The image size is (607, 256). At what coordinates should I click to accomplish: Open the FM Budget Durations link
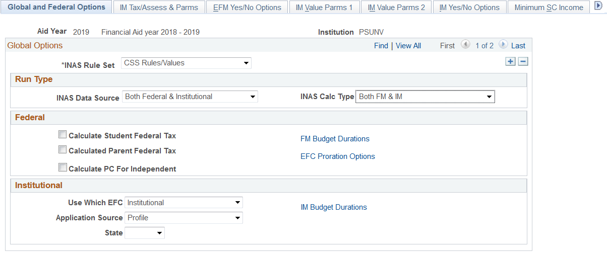[x=335, y=139]
